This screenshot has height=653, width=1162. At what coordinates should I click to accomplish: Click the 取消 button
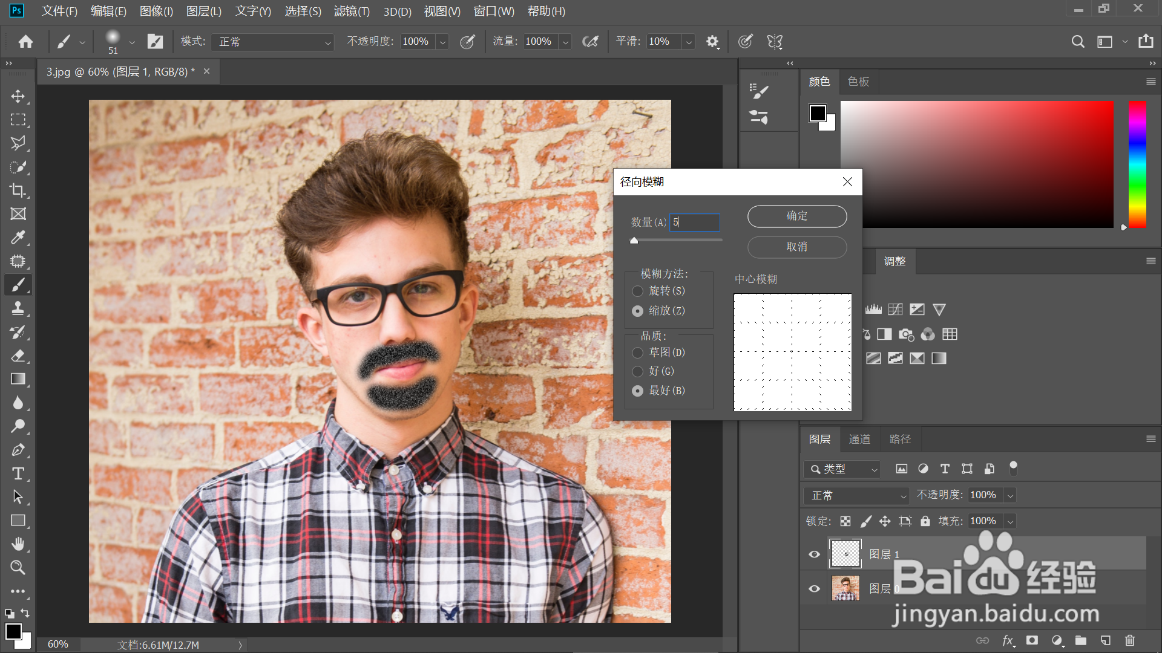pos(796,247)
